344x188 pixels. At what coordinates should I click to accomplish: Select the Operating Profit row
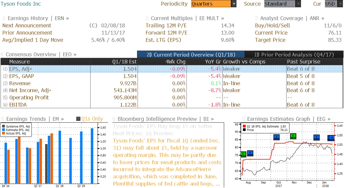[x=172, y=98]
